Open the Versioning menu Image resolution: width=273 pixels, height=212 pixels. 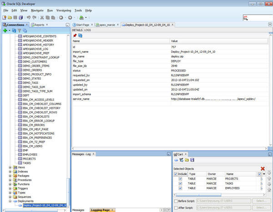pos(63,10)
